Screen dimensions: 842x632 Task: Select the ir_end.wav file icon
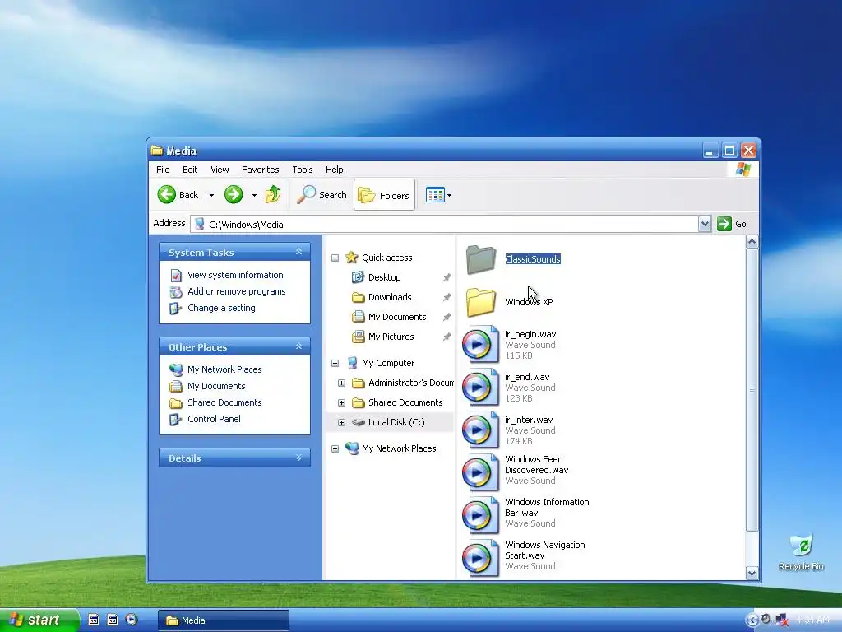(480, 387)
